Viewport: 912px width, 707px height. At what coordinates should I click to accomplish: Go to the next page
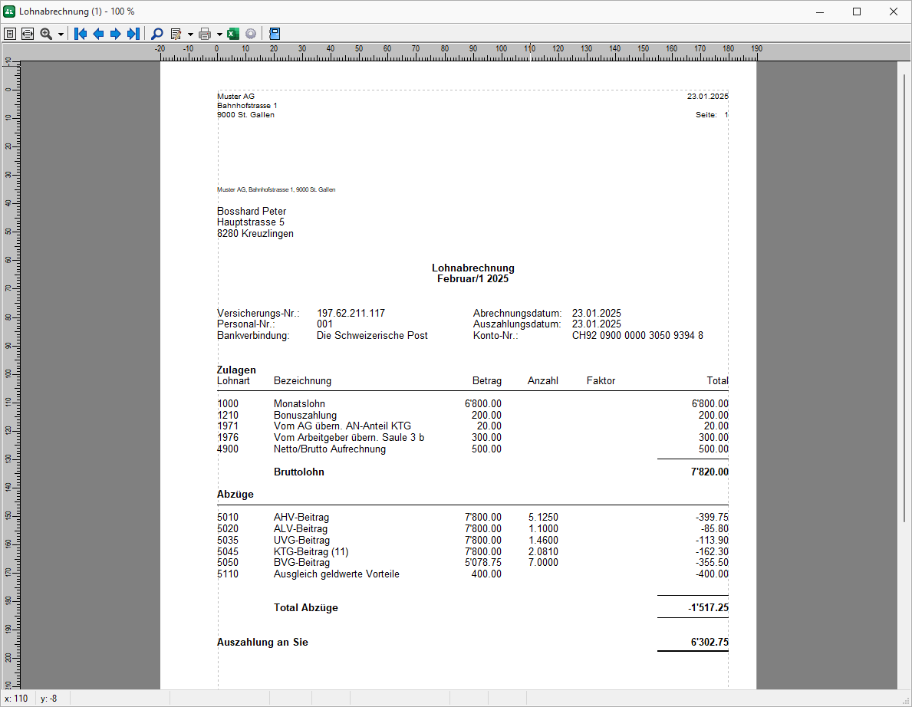(x=115, y=34)
